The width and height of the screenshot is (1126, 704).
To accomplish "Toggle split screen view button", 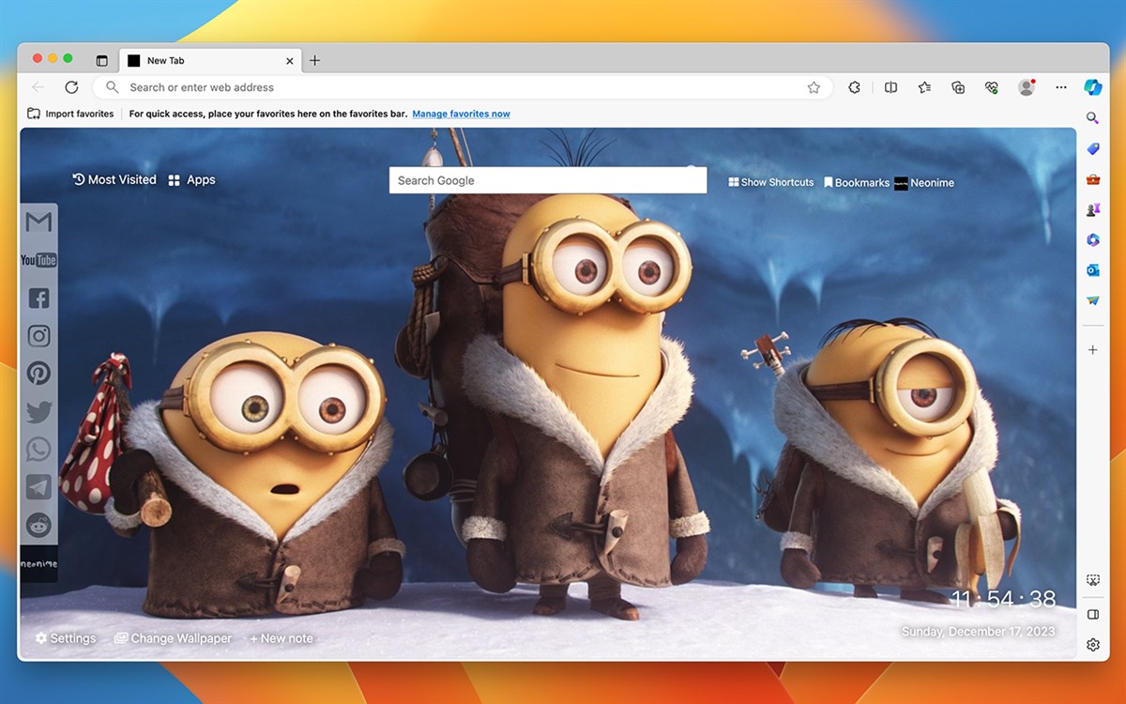I will [x=890, y=87].
